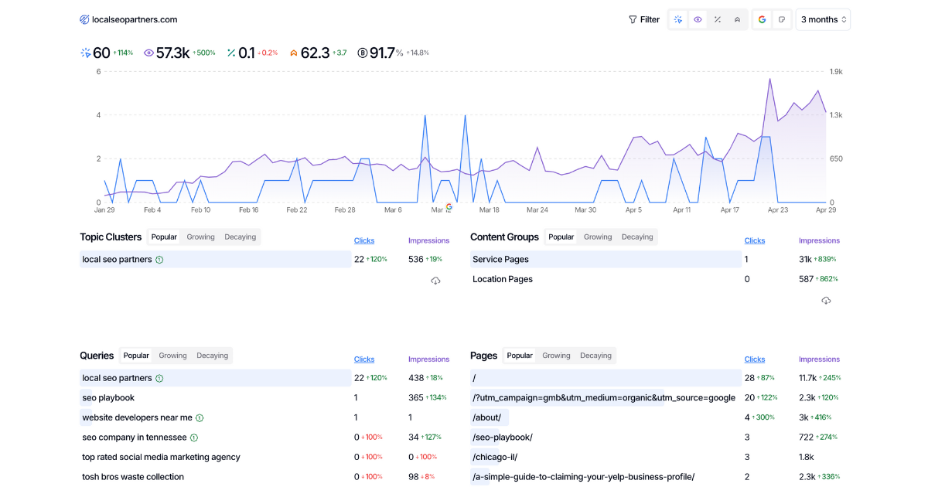Show Decaying tab in Pages section

[595, 356]
